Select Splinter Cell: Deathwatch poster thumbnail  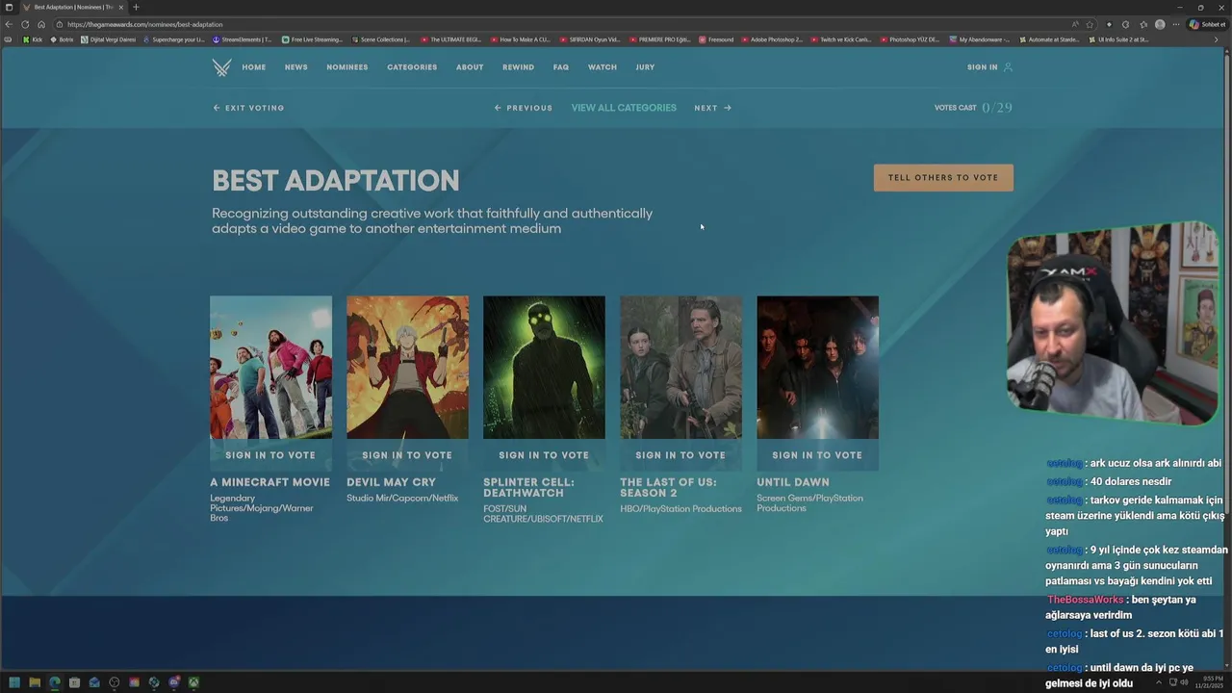tap(544, 367)
